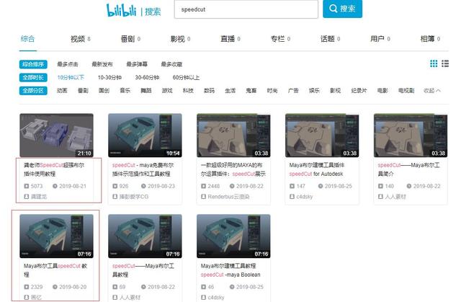Switch to grid view layout icon
Image resolution: width=461 pixels, height=302 pixels.
click(434, 63)
